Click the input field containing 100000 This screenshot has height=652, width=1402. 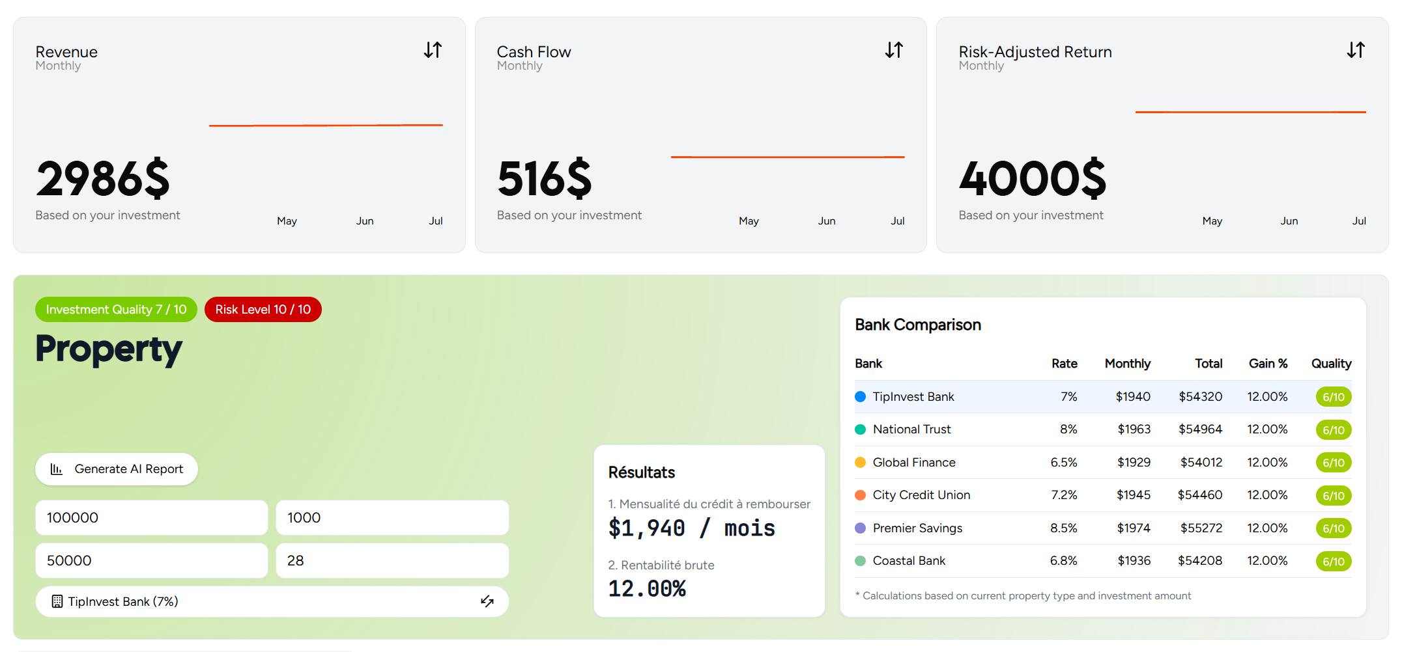[151, 518]
